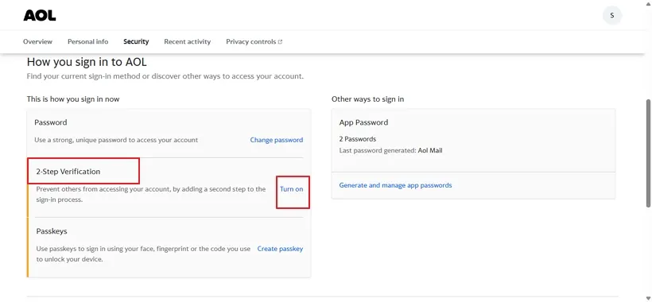
Task: Click the 'This is how you sign in now' label
Action: (73, 99)
